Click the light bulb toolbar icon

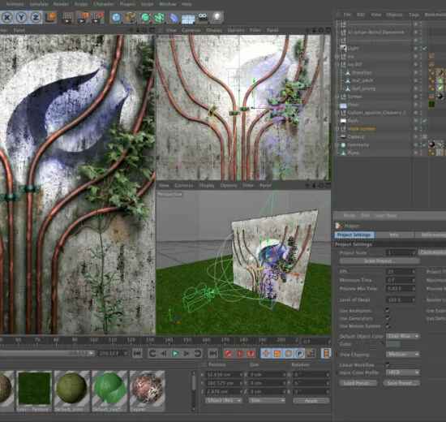(x=217, y=17)
